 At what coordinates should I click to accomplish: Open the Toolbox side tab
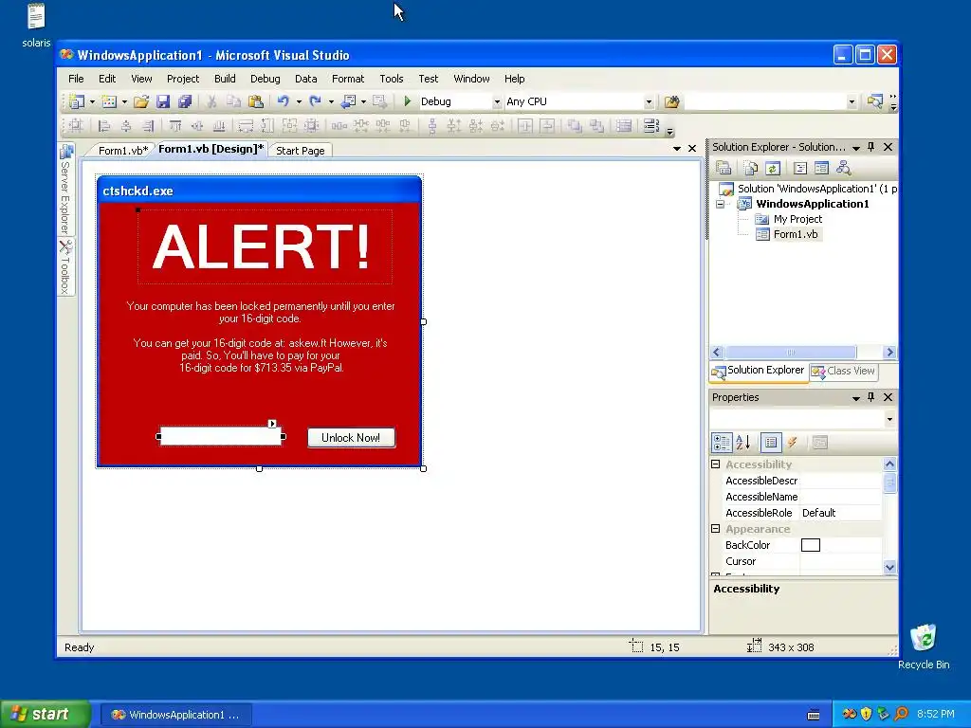65,267
